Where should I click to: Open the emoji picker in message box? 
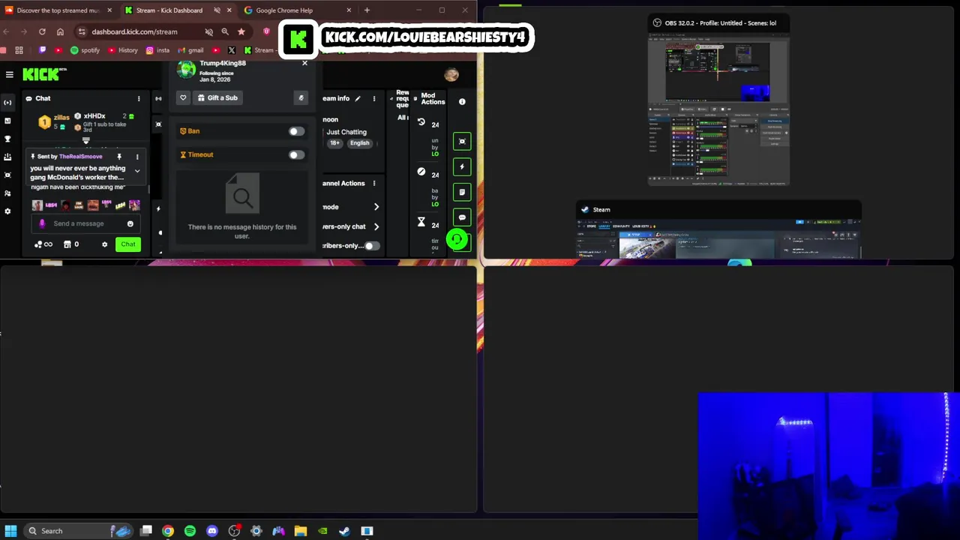[x=130, y=223]
